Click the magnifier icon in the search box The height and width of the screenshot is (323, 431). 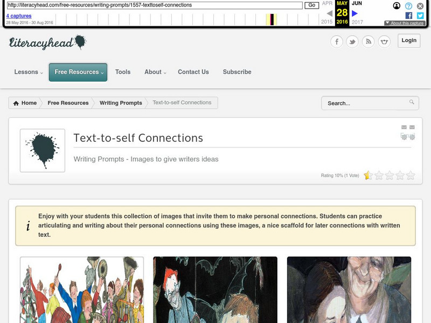412,102
